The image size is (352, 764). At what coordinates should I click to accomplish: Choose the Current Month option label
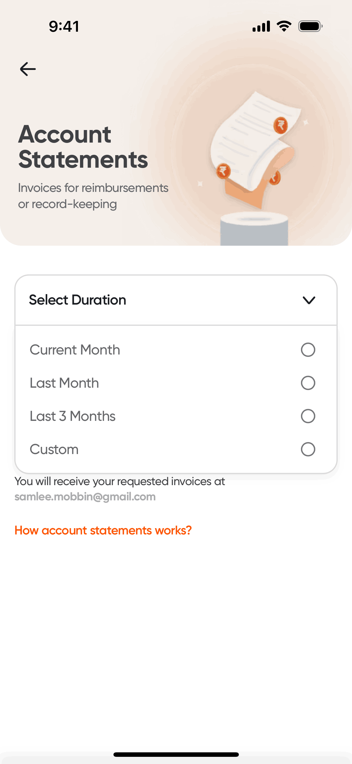[x=75, y=350]
